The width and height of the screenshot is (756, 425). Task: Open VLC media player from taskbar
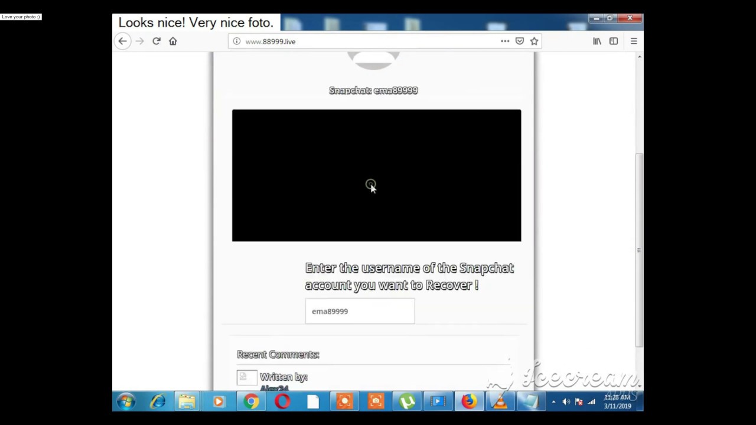click(500, 402)
